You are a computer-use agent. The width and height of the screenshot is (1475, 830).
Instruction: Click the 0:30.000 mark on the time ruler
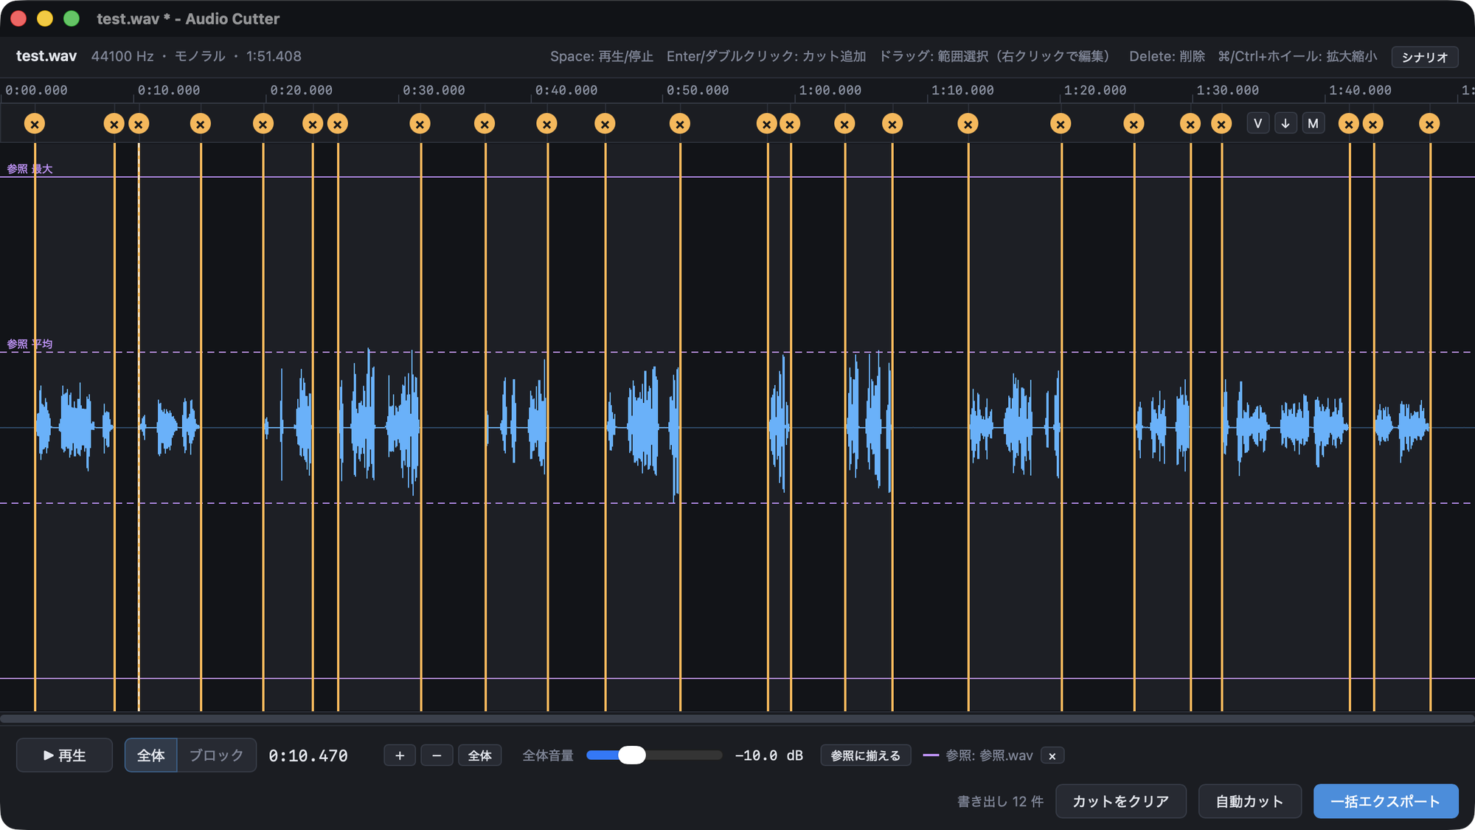coord(434,90)
